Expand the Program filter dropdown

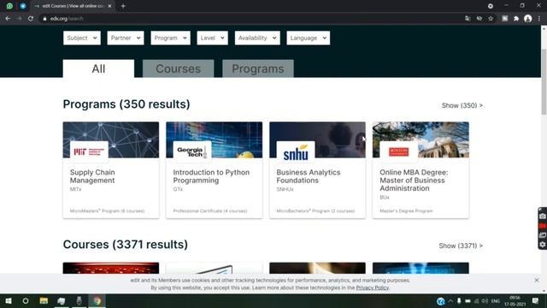tap(171, 38)
